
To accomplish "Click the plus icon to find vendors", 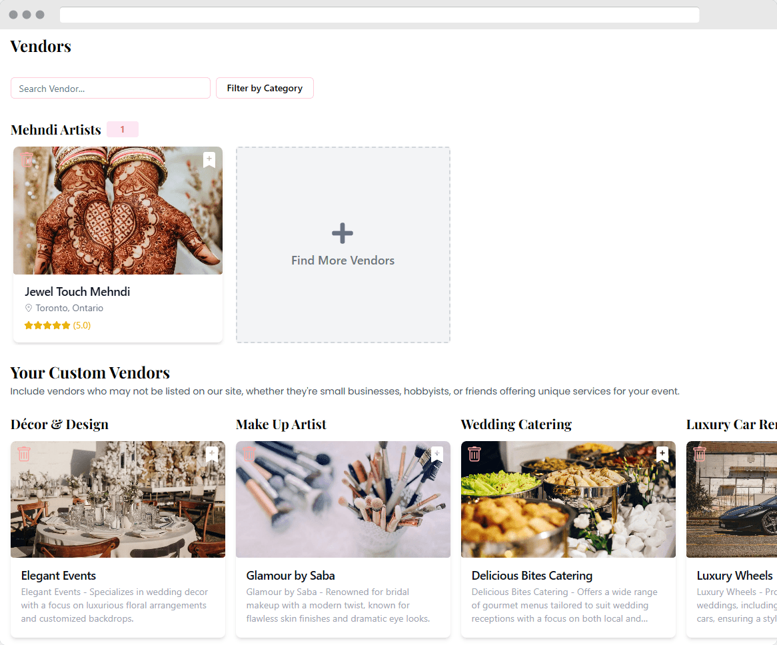I will 343,233.
